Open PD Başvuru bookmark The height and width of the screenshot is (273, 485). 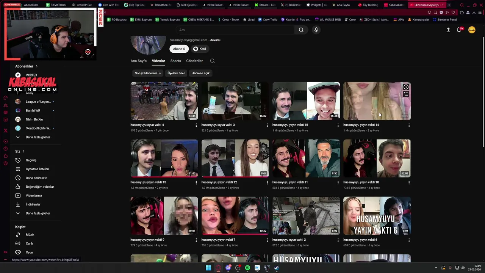[116, 20]
